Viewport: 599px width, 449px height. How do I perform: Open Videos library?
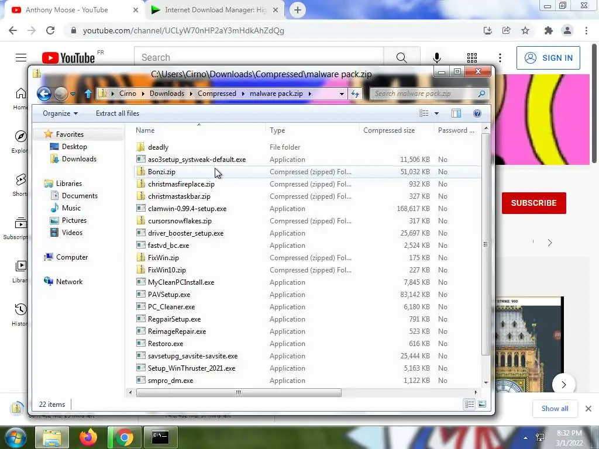[x=72, y=233]
